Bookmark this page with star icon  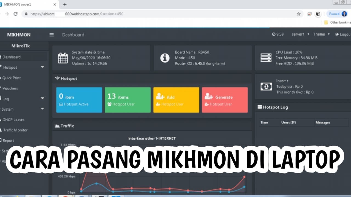point(299,14)
